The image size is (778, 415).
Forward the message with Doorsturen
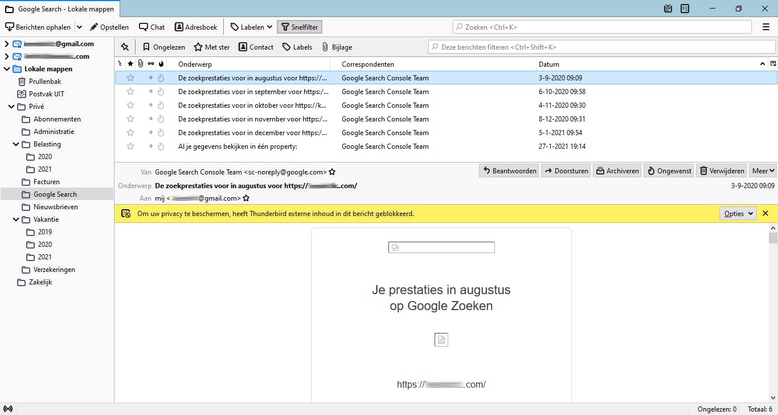tap(565, 170)
